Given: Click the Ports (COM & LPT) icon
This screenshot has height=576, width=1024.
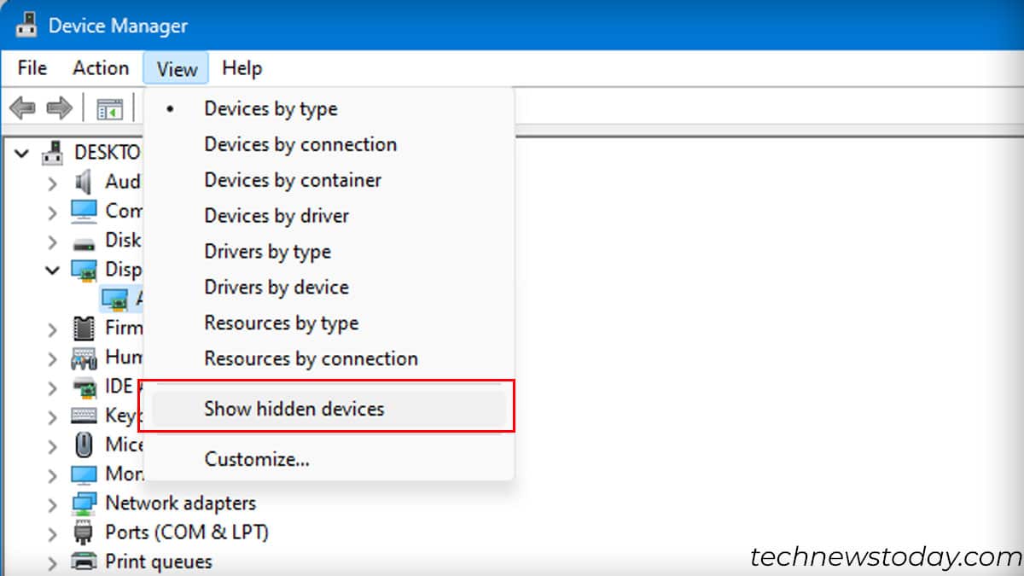Looking at the screenshot, I should [x=84, y=532].
